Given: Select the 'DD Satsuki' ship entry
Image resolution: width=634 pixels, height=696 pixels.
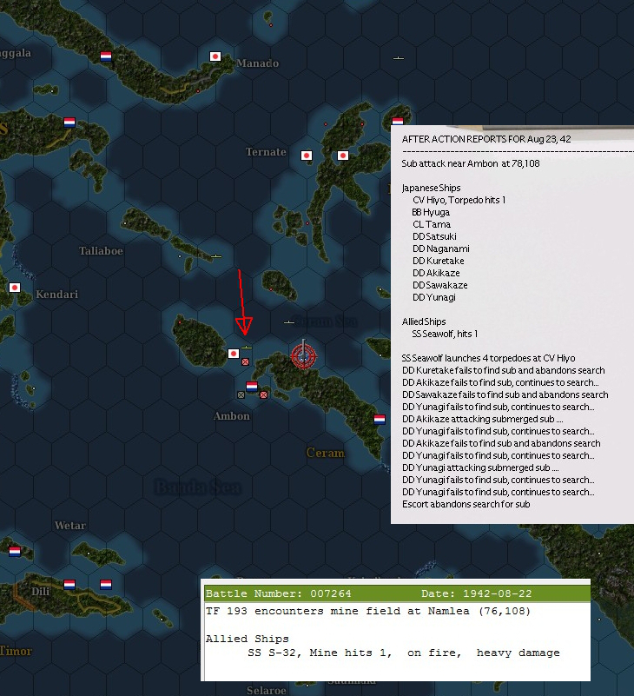Looking at the screenshot, I should [x=434, y=236].
